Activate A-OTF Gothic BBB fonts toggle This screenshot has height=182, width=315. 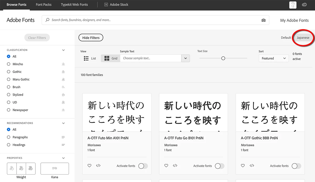pos(296,166)
